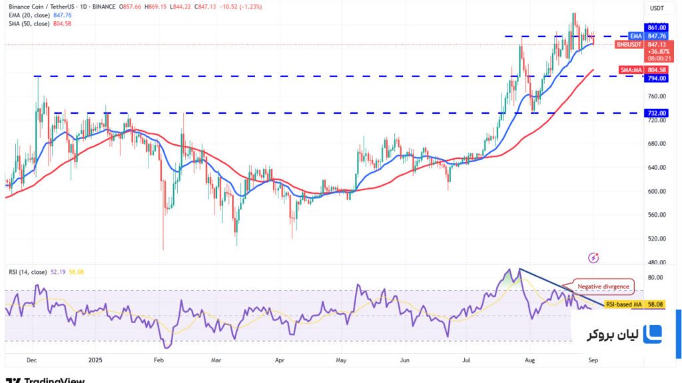Click the Dec label on time axis
Viewport: 682px width, 383px height.
click(31, 360)
